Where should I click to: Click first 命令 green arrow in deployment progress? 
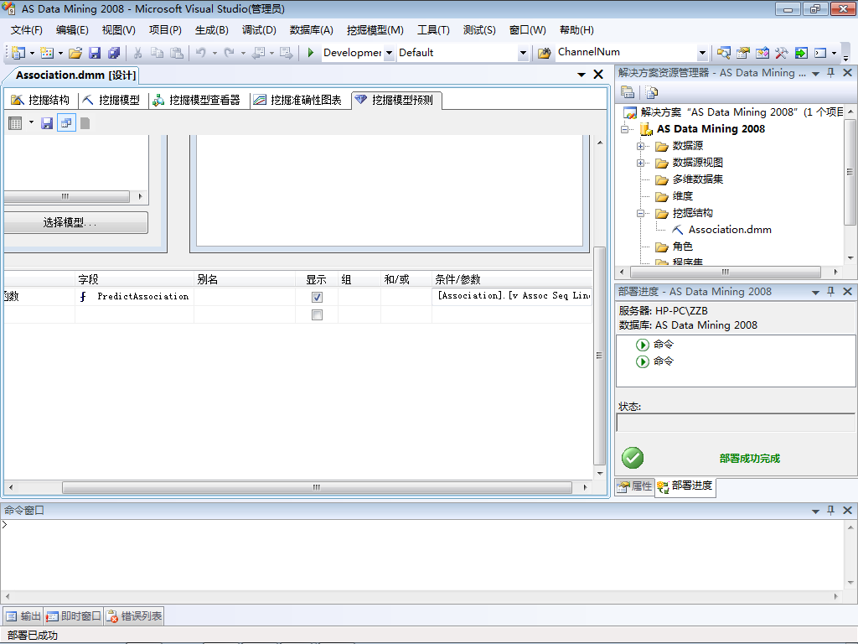coord(643,345)
